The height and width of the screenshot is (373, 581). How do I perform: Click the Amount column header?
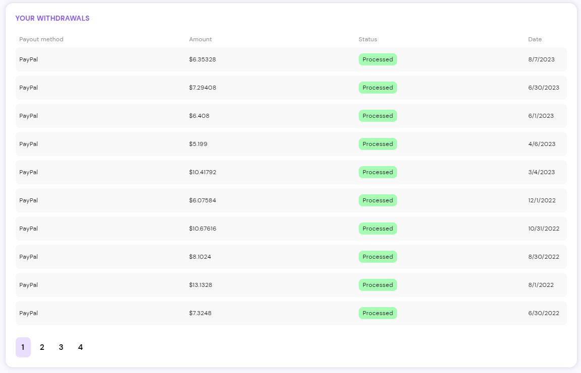click(x=201, y=39)
